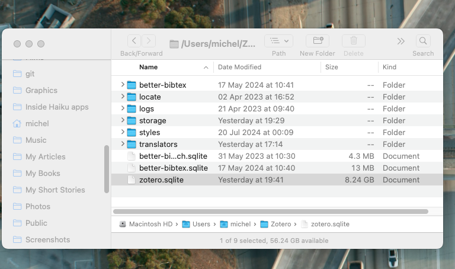This screenshot has width=455, height=269.
Task: Click the Screenshots folder icon in sidebar
Action: point(17,239)
